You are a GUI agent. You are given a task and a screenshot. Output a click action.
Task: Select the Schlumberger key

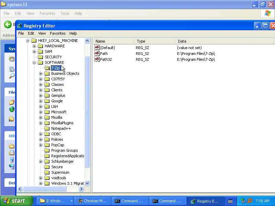[x=62, y=161]
